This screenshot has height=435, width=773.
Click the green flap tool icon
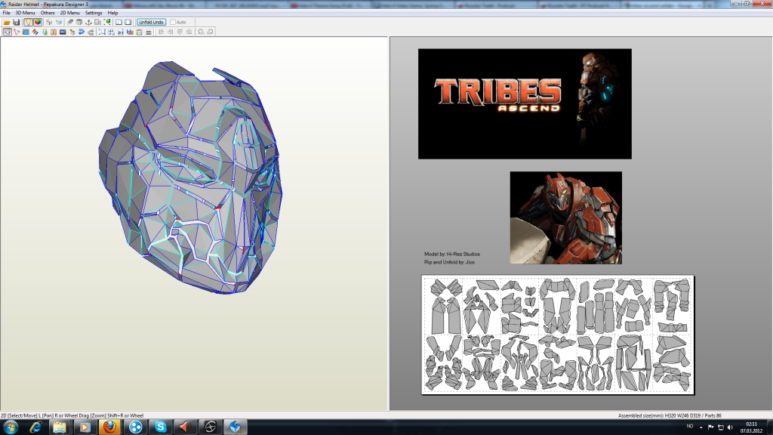coord(45,32)
